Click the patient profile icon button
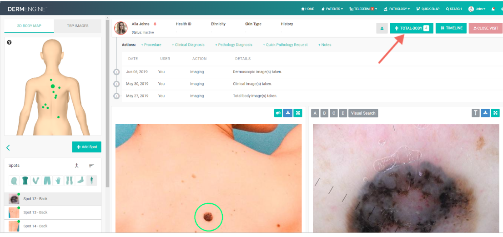The image size is (503, 237). (382, 28)
